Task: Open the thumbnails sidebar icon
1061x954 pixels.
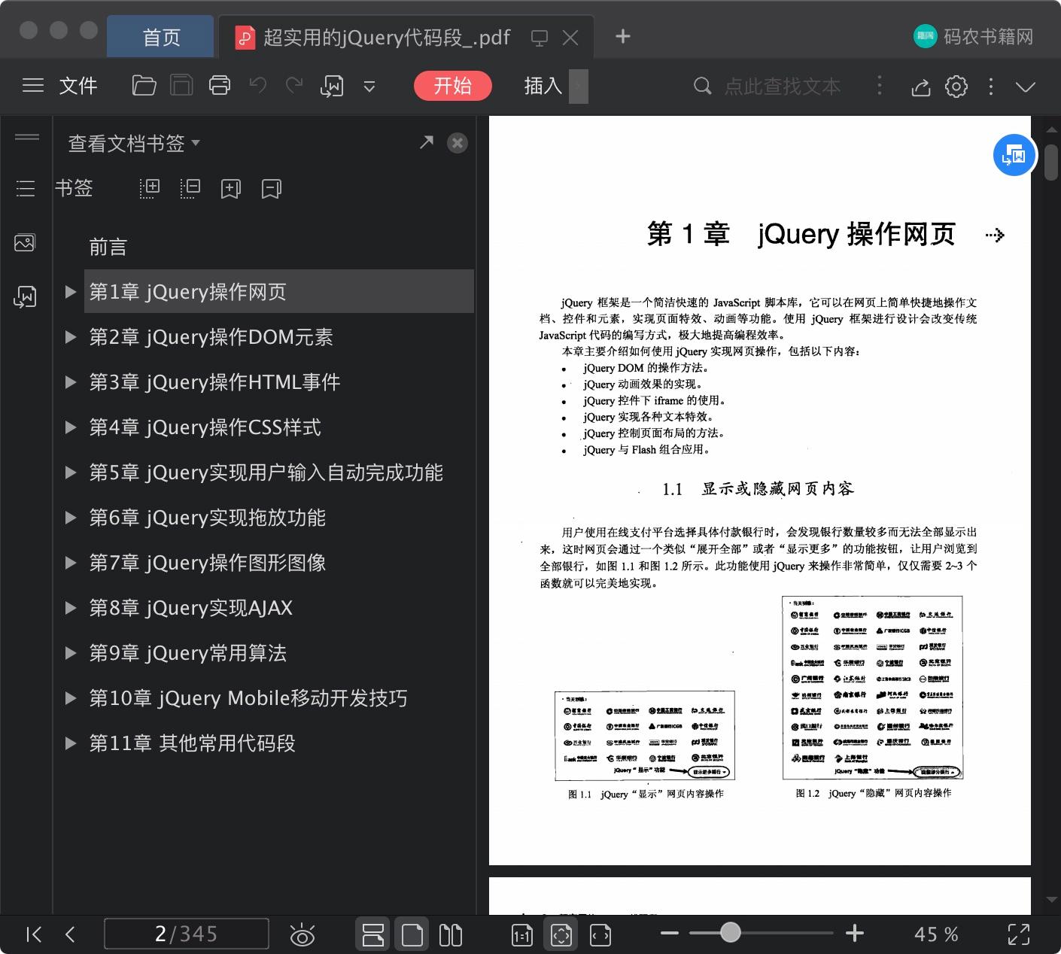Action: click(x=25, y=242)
